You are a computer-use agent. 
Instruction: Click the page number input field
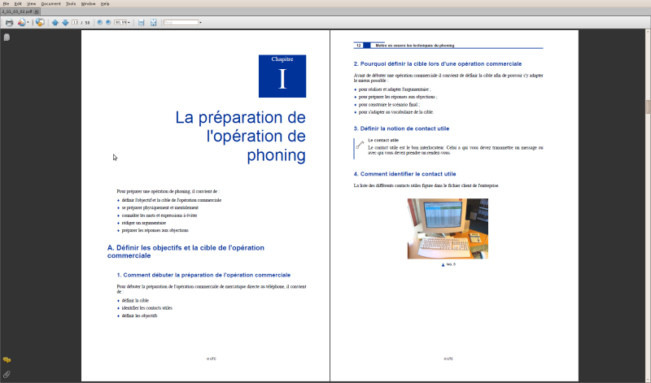75,23
